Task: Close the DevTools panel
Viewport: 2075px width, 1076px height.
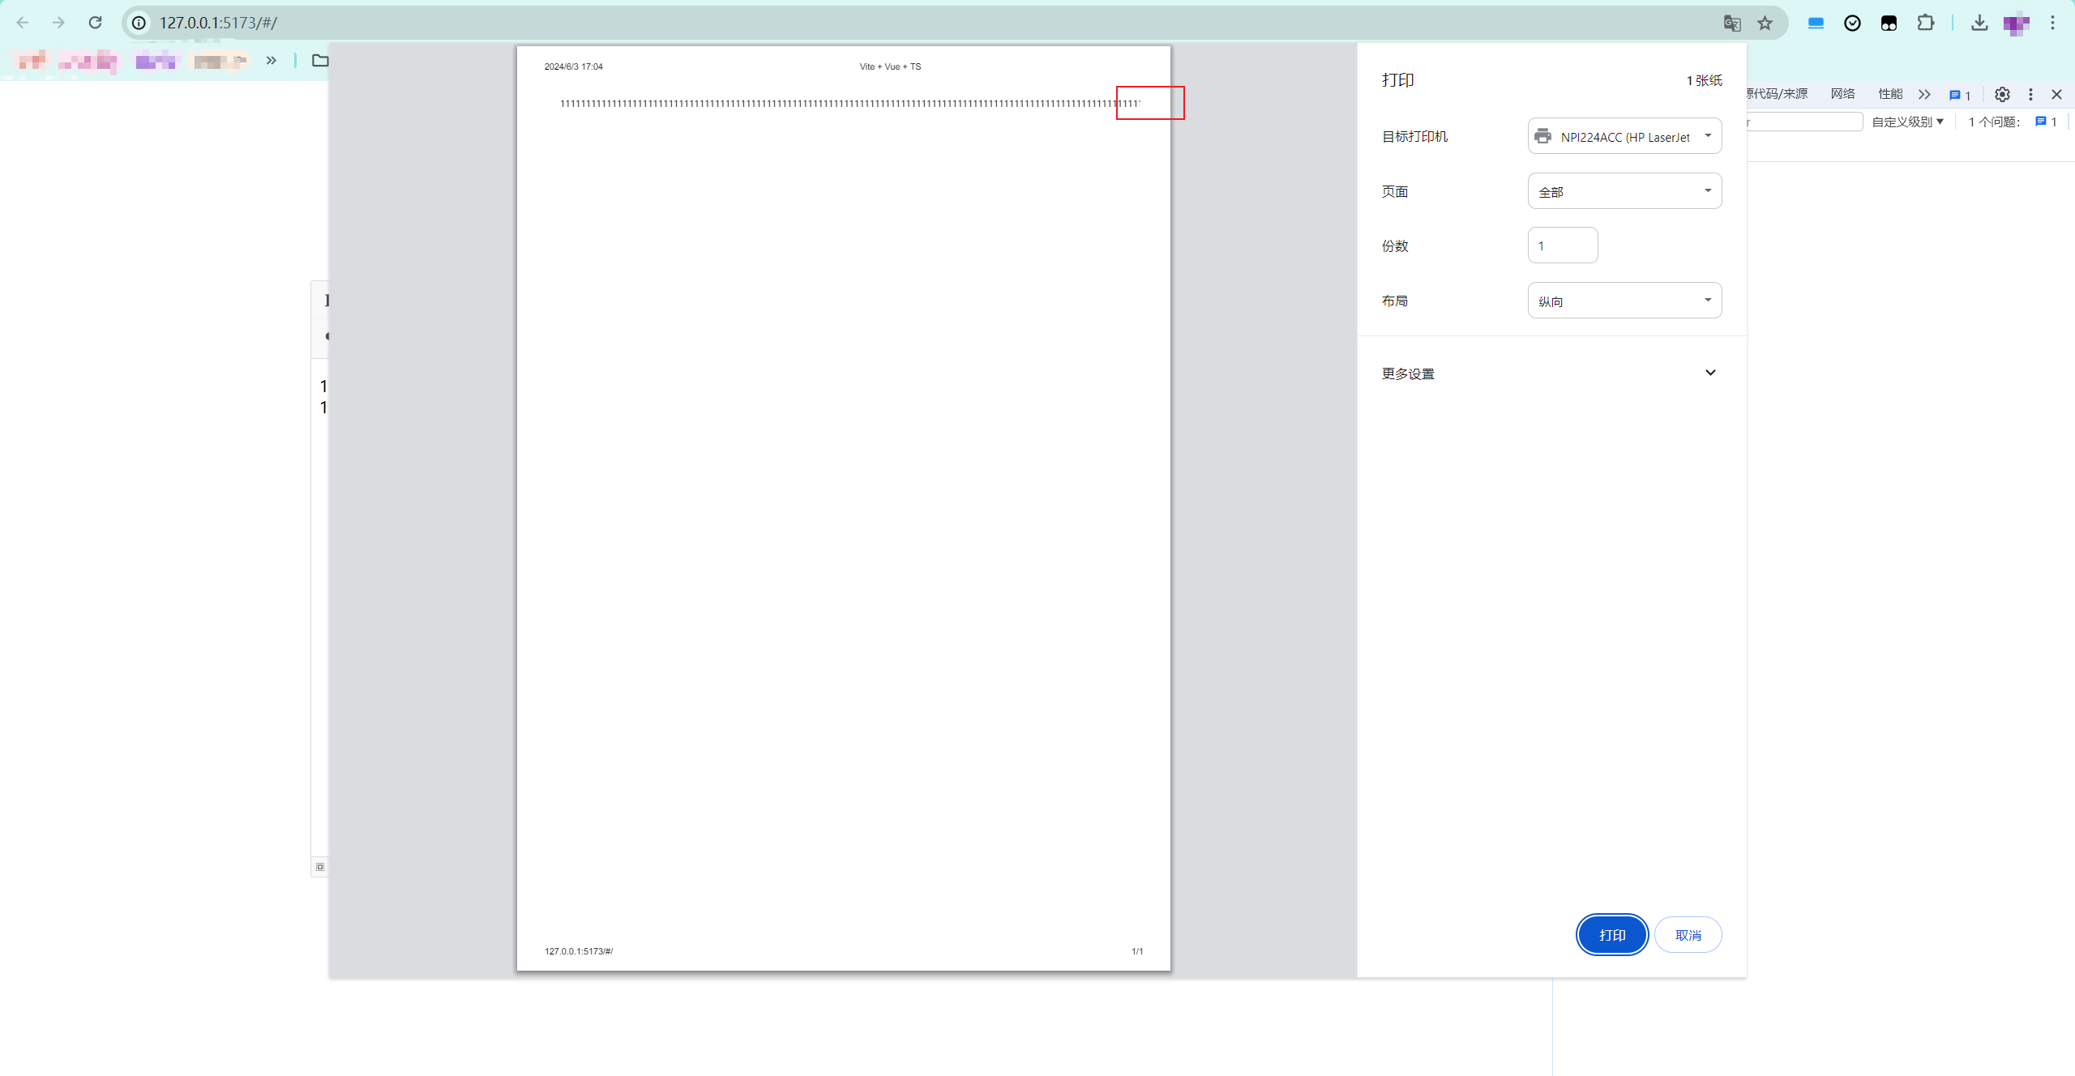Action: (x=2056, y=94)
